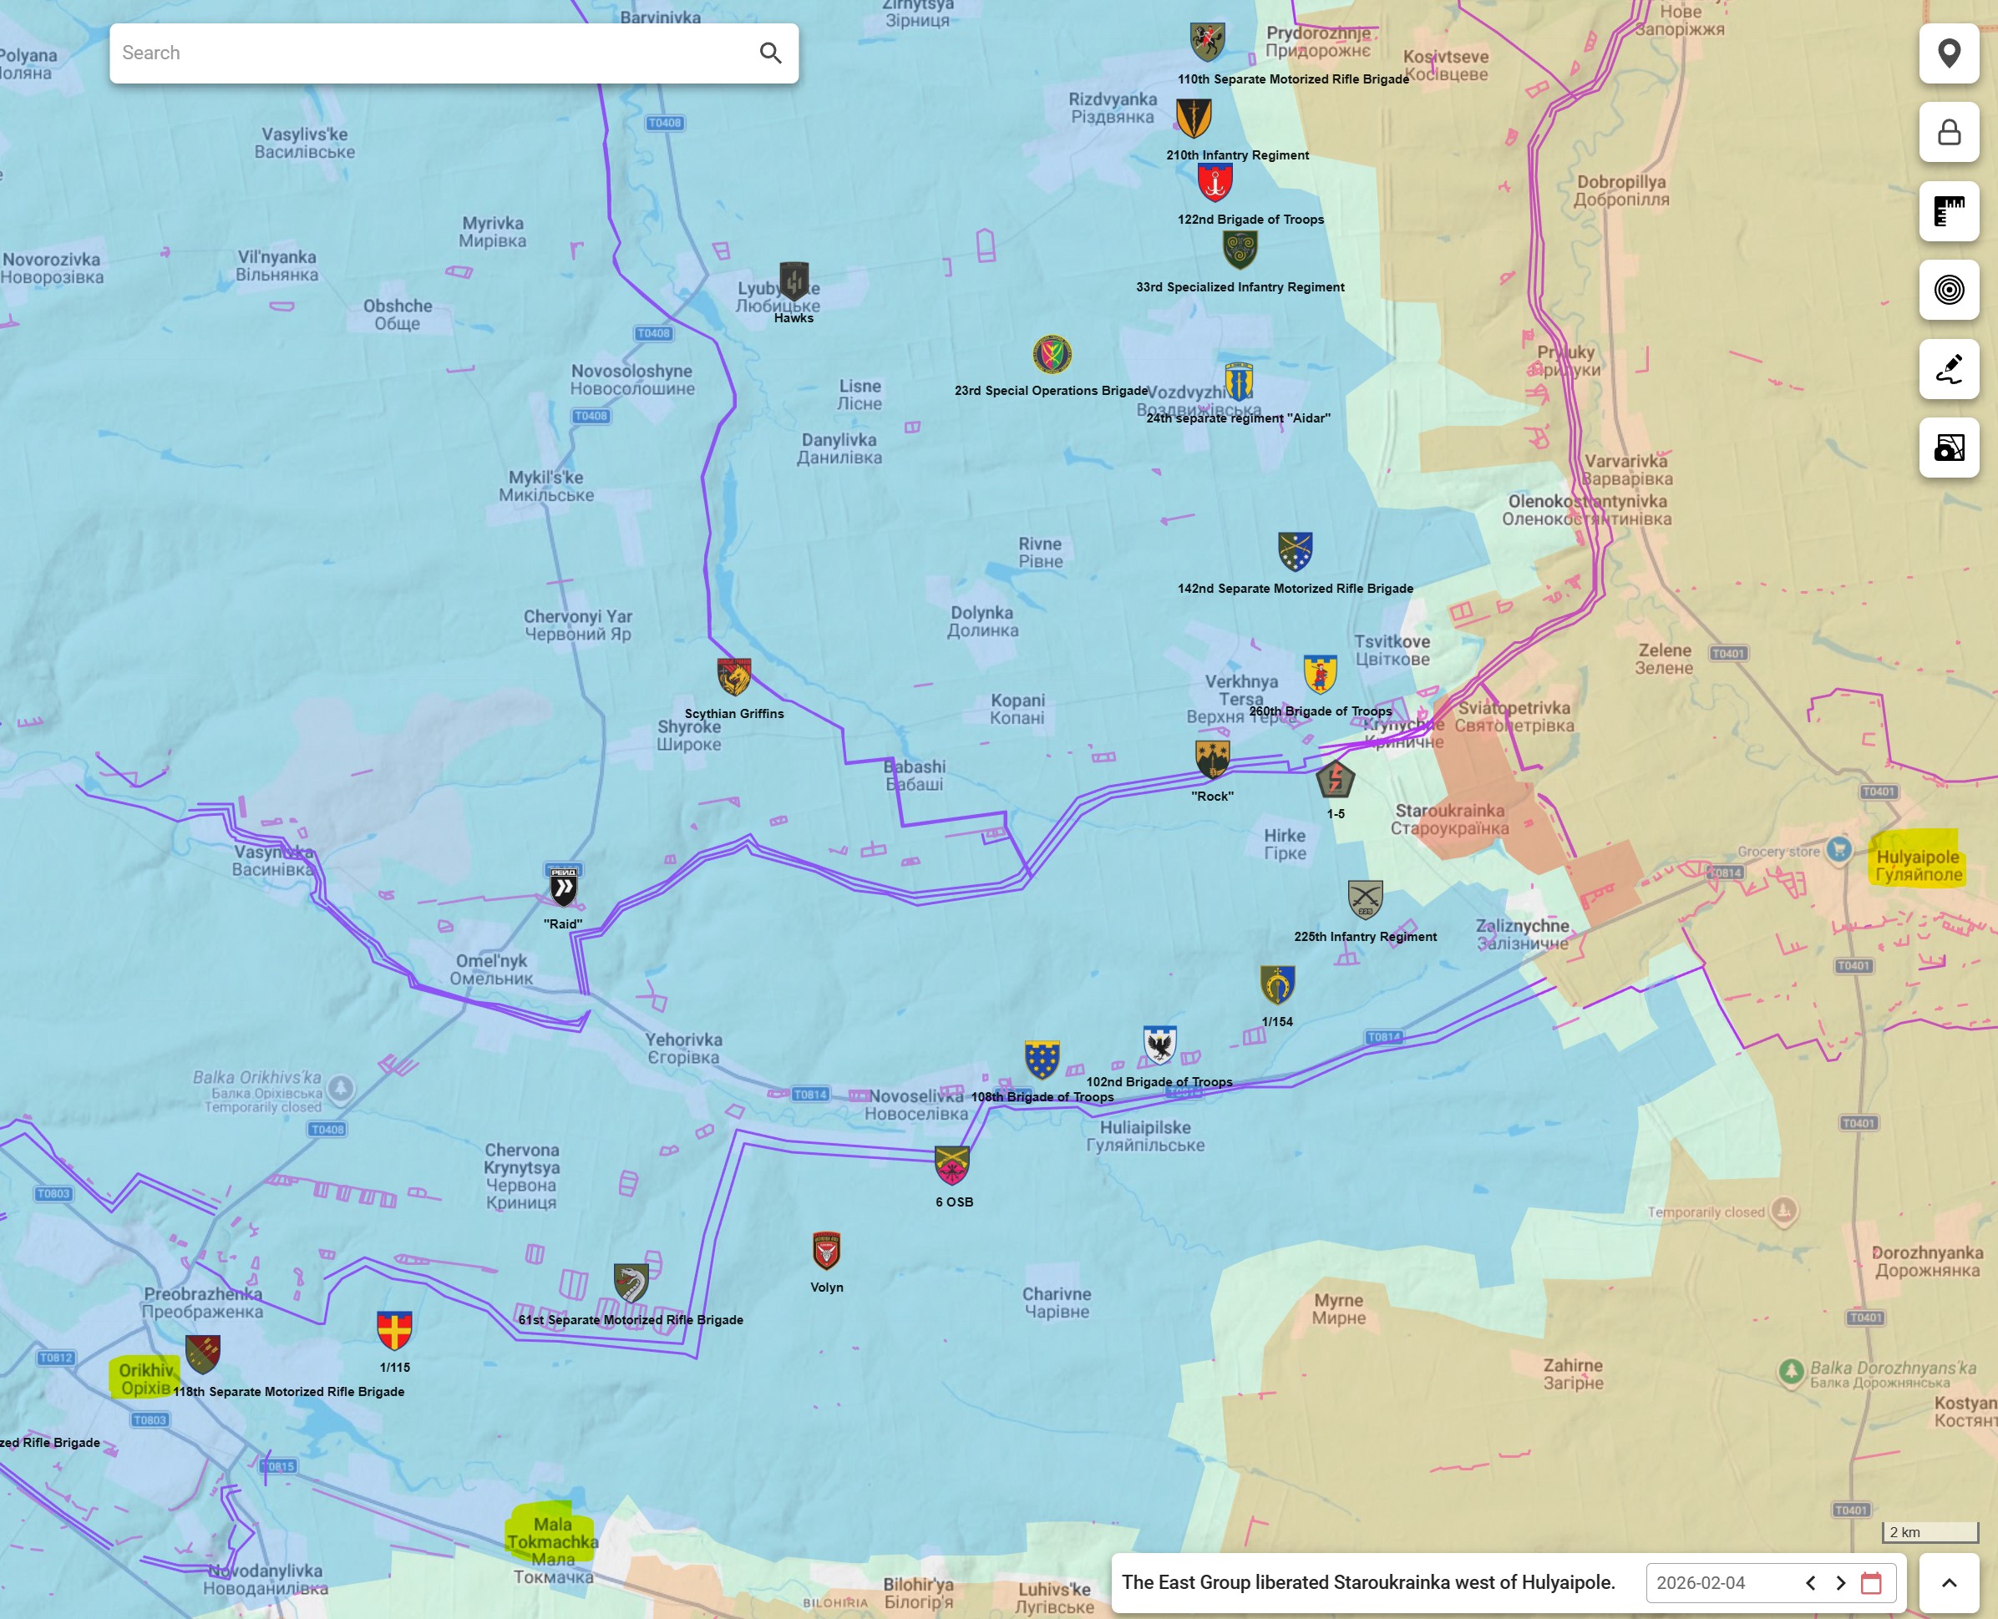Image resolution: width=1998 pixels, height=1619 pixels.
Task: Click the location pin marker button
Action: pyautogui.click(x=1949, y=53)
